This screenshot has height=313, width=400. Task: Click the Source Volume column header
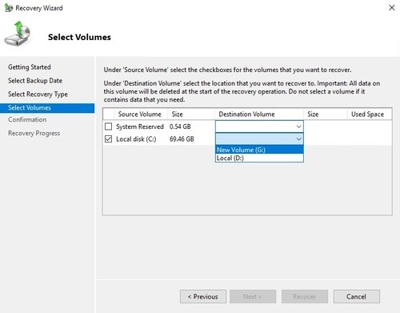pyautogui.click(x=141, y=114)
